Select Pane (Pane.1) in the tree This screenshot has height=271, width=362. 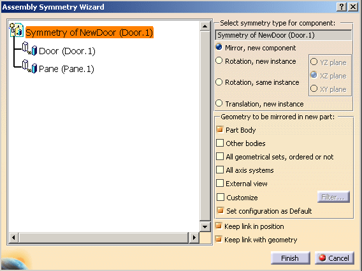[66, 69]
